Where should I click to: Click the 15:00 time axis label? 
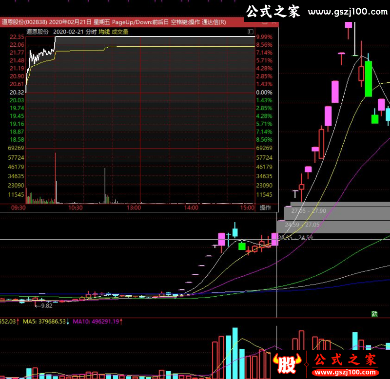pyautogui.click(x=248, y=208)
